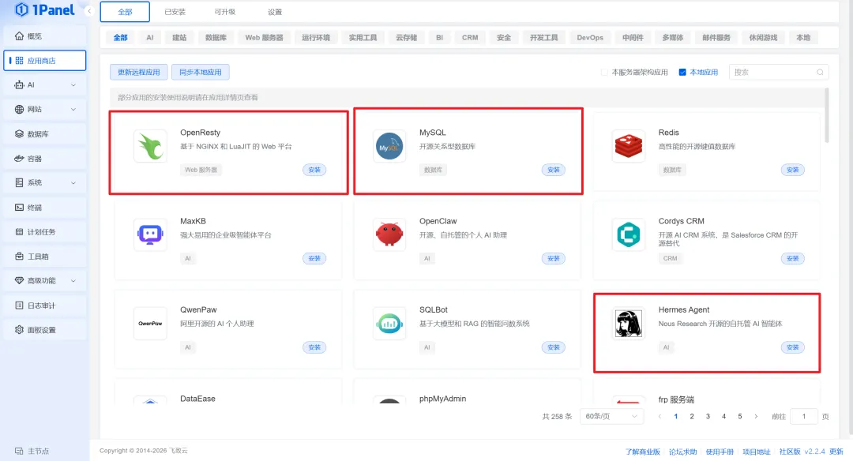Click the search magnifier icon
853x461 pixels.
tap(820, 73)
